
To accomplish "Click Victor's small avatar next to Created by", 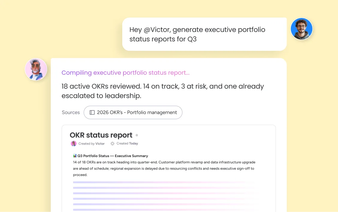I will pyautogui.click(x=74, y=144).
